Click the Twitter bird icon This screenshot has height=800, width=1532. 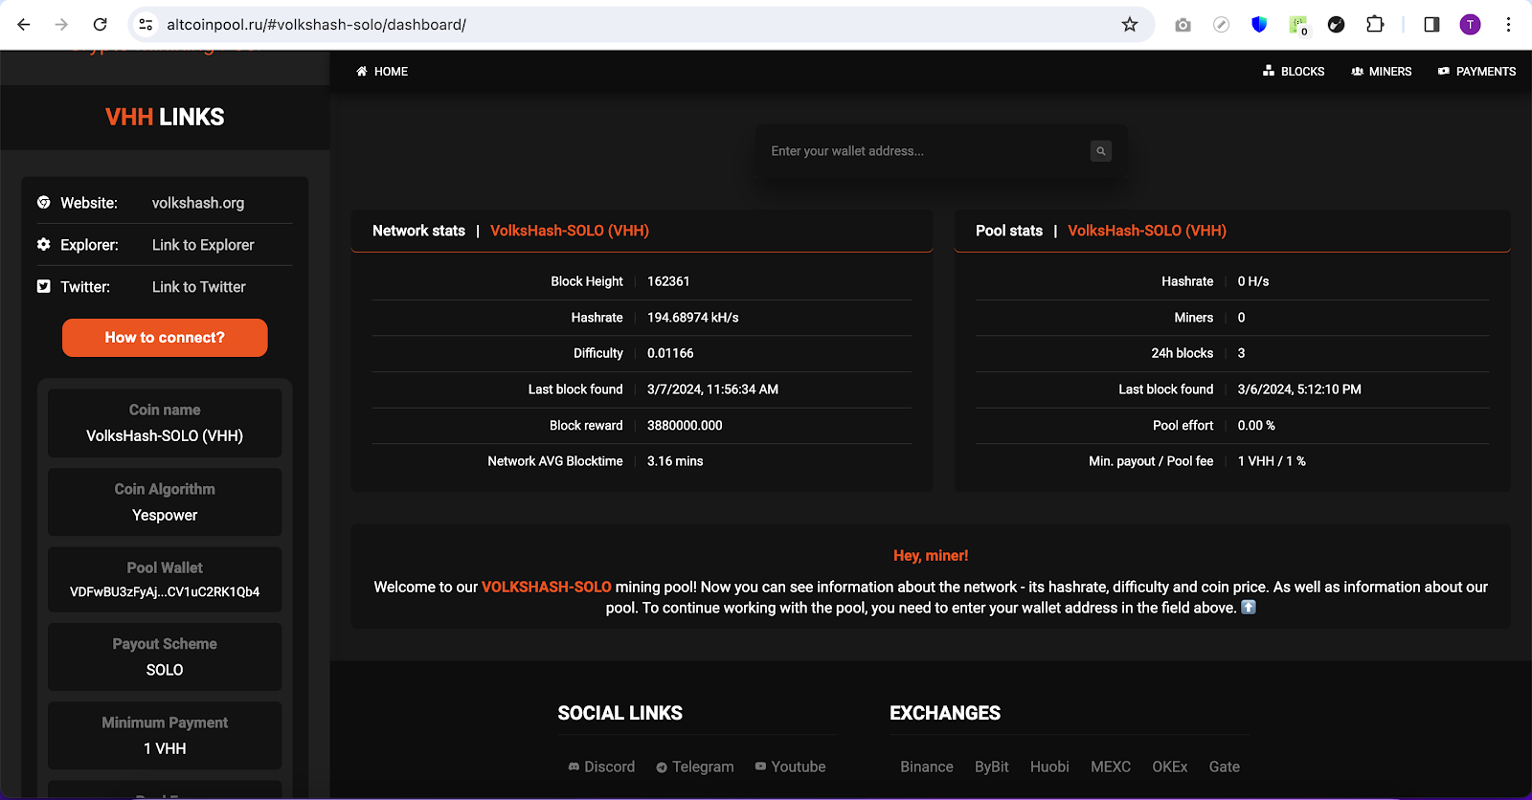click(x=44, y=287)
